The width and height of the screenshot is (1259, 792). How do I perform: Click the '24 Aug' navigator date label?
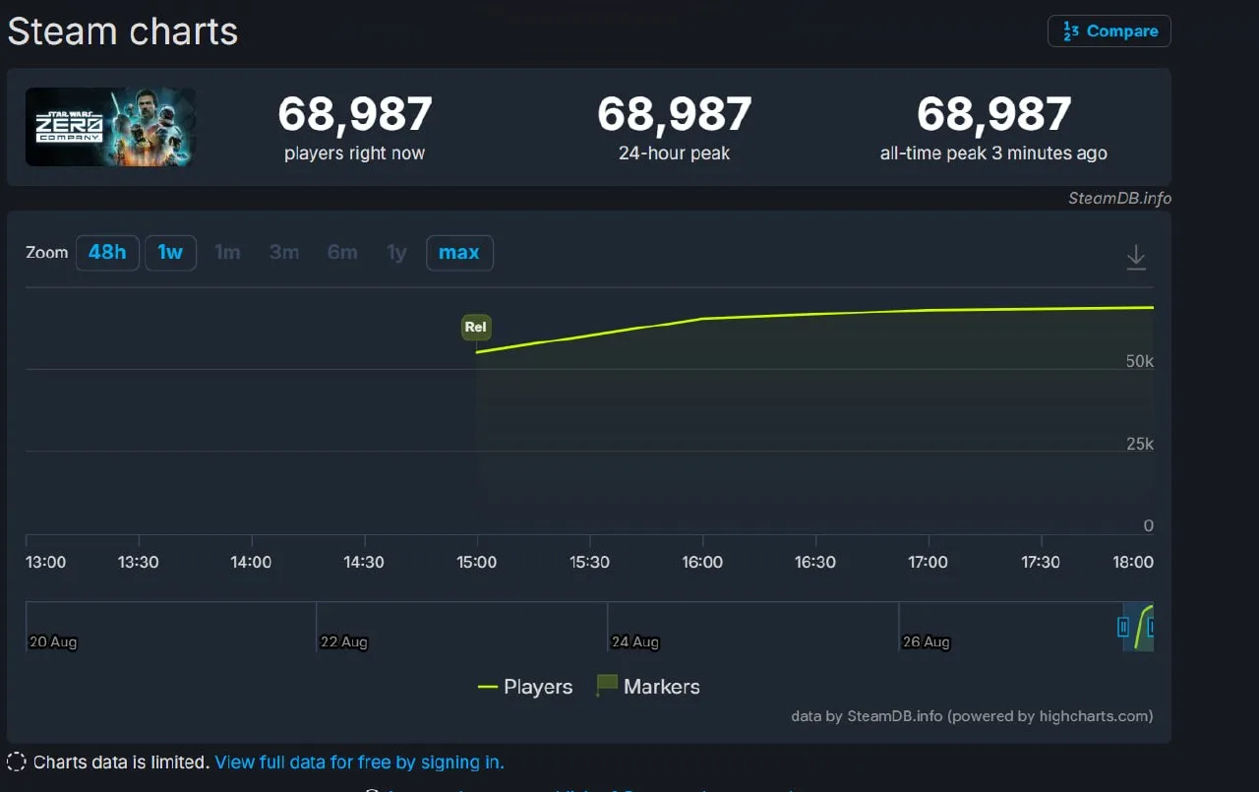click(635, 642)
